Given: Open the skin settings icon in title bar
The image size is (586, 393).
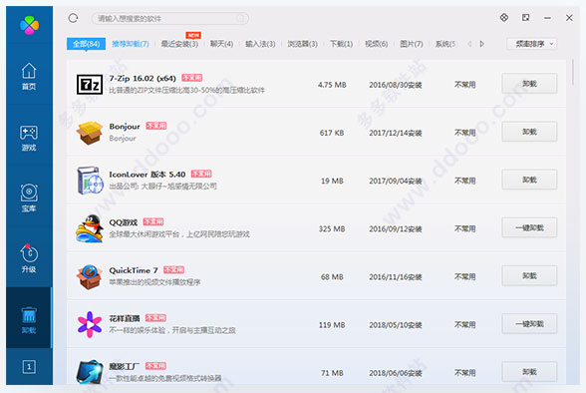Looking at the screenshot, I should (x=504, y=18).
